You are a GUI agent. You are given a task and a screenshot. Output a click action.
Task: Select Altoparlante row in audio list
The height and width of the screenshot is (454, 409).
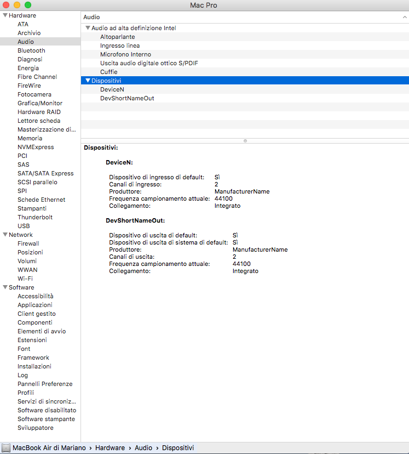coord(245,37)
